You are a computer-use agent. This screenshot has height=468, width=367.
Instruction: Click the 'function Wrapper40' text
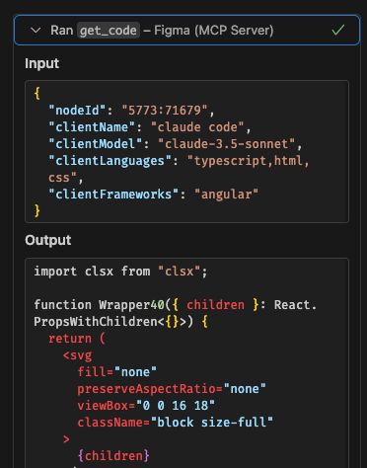click(99, 305)
